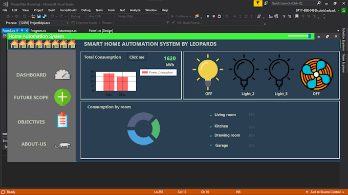The width and height of the screenshot is (348, 195).
Task: Click the bookmark toolbar icon
Action: (297, 16)
